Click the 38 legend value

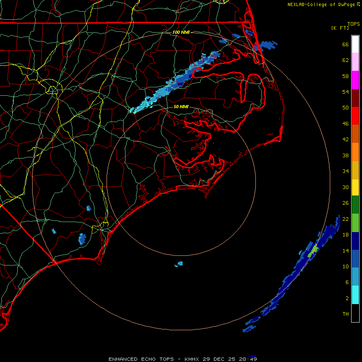(x=346, y=155)
